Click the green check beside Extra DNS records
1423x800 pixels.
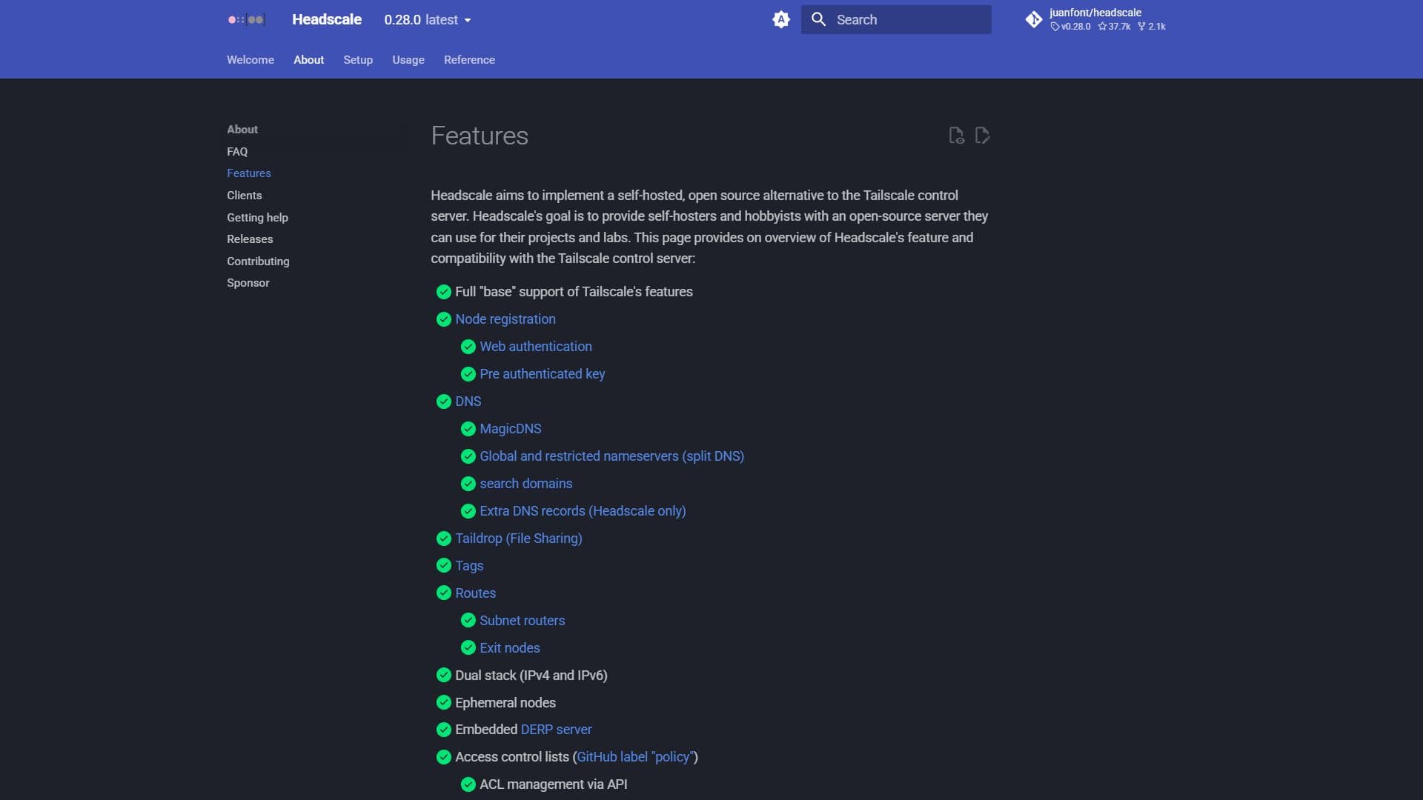pos(468,511)
